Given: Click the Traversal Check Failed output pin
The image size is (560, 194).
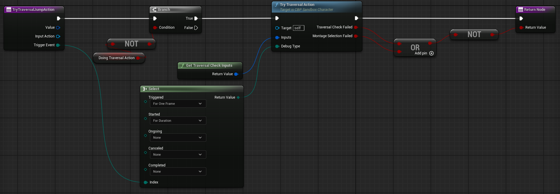Looking at the screenshot, I should click(x=356, y=27).
